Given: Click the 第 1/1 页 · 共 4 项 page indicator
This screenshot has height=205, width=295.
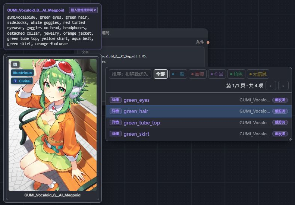Looking at the screenshot, I should 245,86.
